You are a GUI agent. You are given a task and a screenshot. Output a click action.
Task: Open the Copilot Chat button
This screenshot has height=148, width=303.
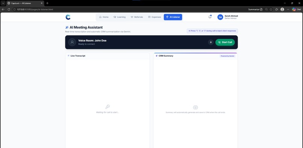pos(297,9)
